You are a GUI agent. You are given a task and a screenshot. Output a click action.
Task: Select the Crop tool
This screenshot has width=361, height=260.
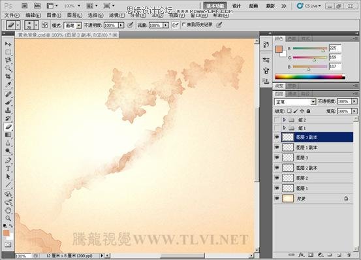(x=8, y=76)
